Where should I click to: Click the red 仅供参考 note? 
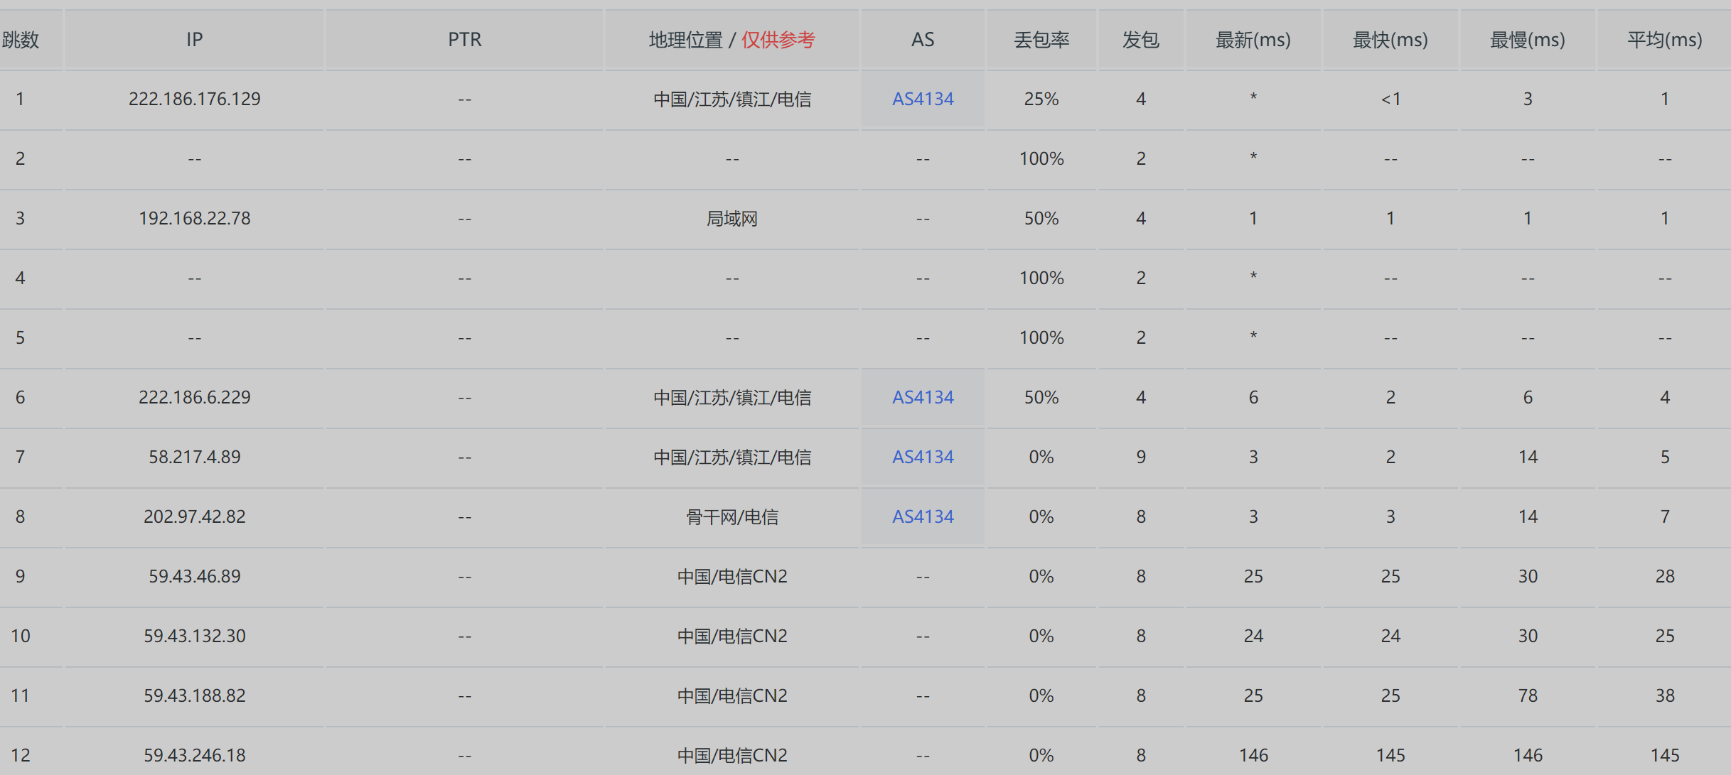778,40
